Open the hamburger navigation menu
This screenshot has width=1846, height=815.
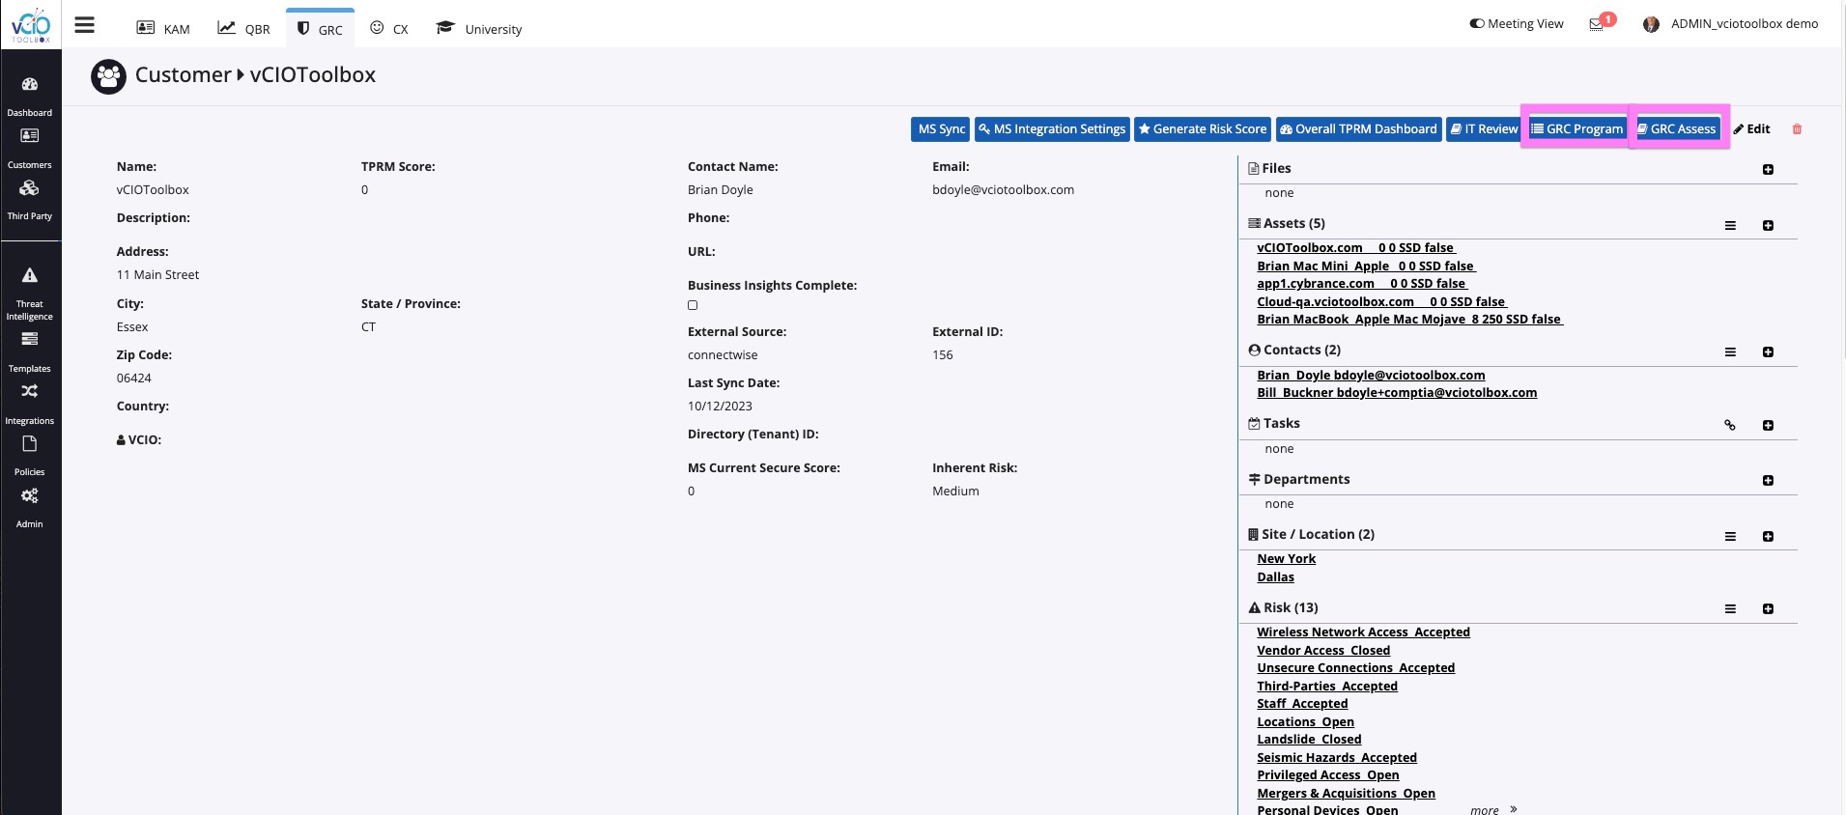[85, 26]
